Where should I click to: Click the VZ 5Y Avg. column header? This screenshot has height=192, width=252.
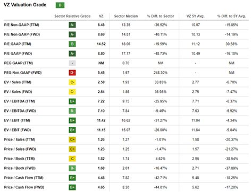click(x=196, y=16)
